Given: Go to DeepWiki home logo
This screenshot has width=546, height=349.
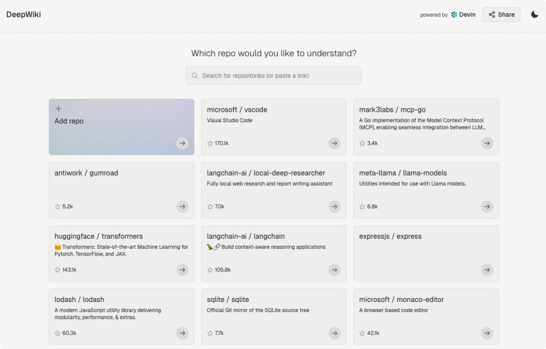Looking at the screenshot, I should point(24,15).
